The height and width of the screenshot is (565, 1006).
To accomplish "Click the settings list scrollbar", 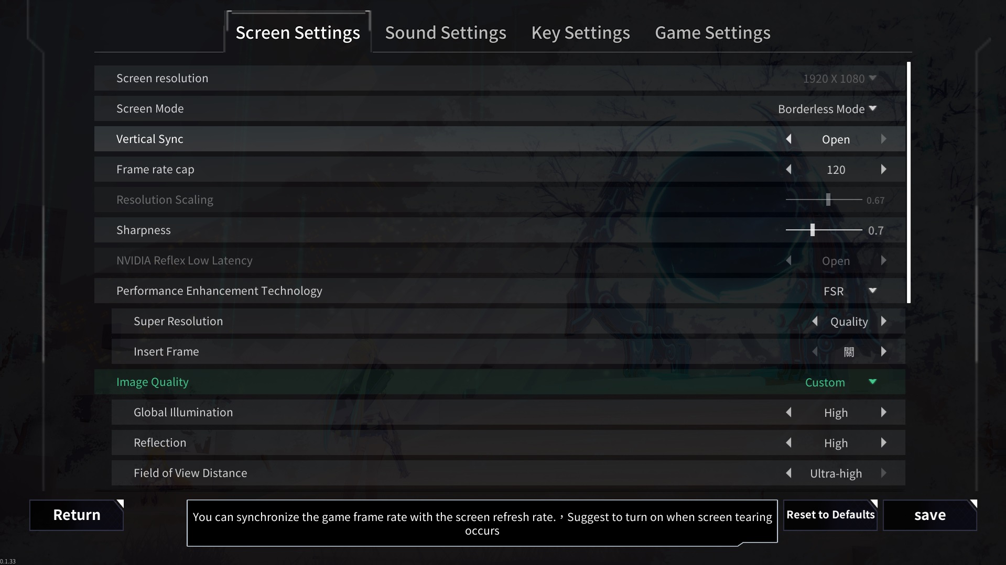I will pyautogui.click(x=908, y=182).
